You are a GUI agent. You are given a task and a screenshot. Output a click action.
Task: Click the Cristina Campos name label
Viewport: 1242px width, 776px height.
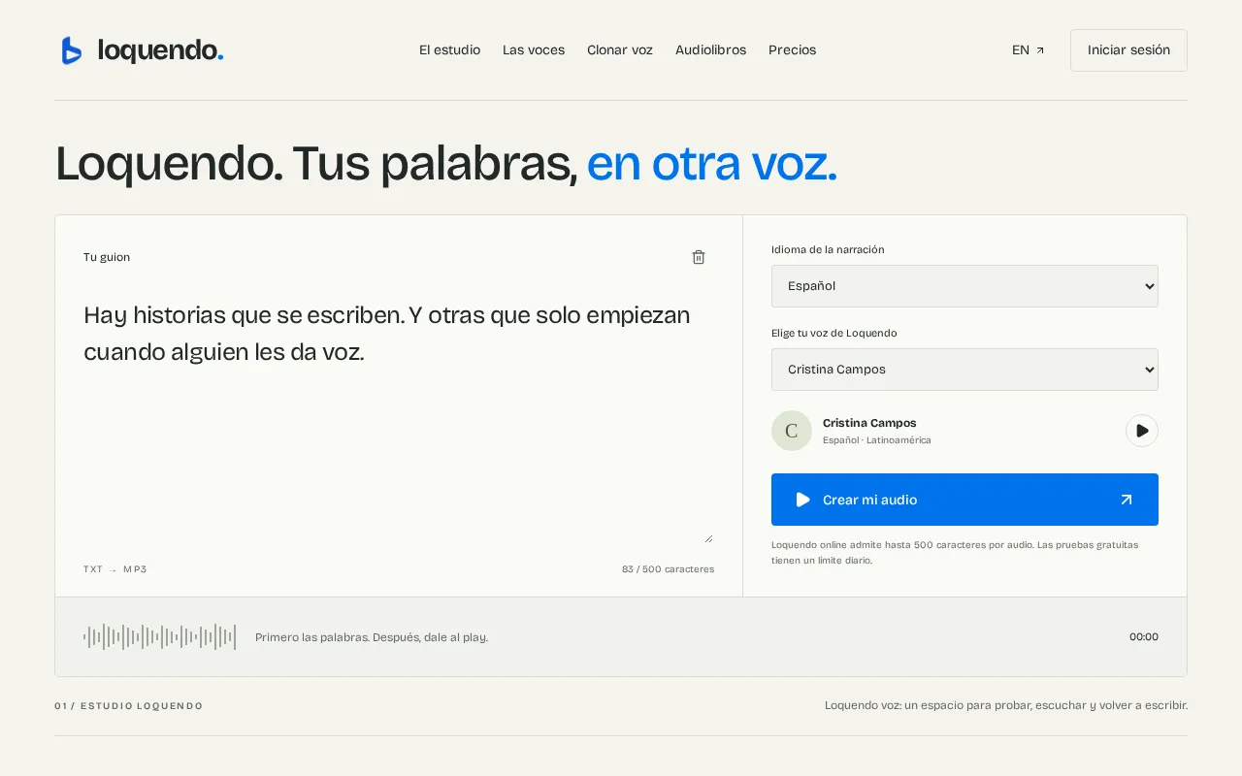(869, 423)
